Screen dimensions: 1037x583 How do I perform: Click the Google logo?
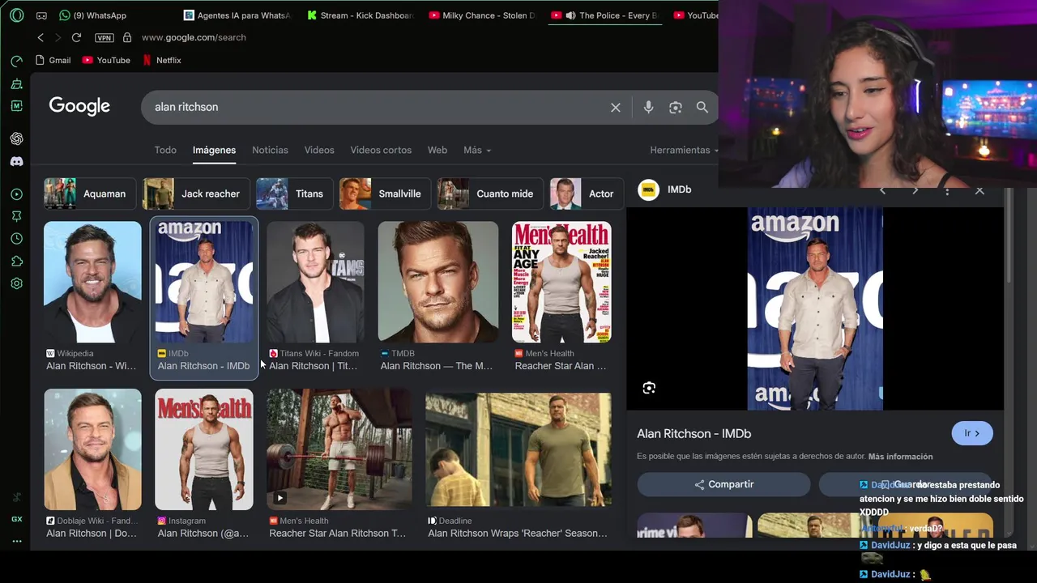[79, 106]
